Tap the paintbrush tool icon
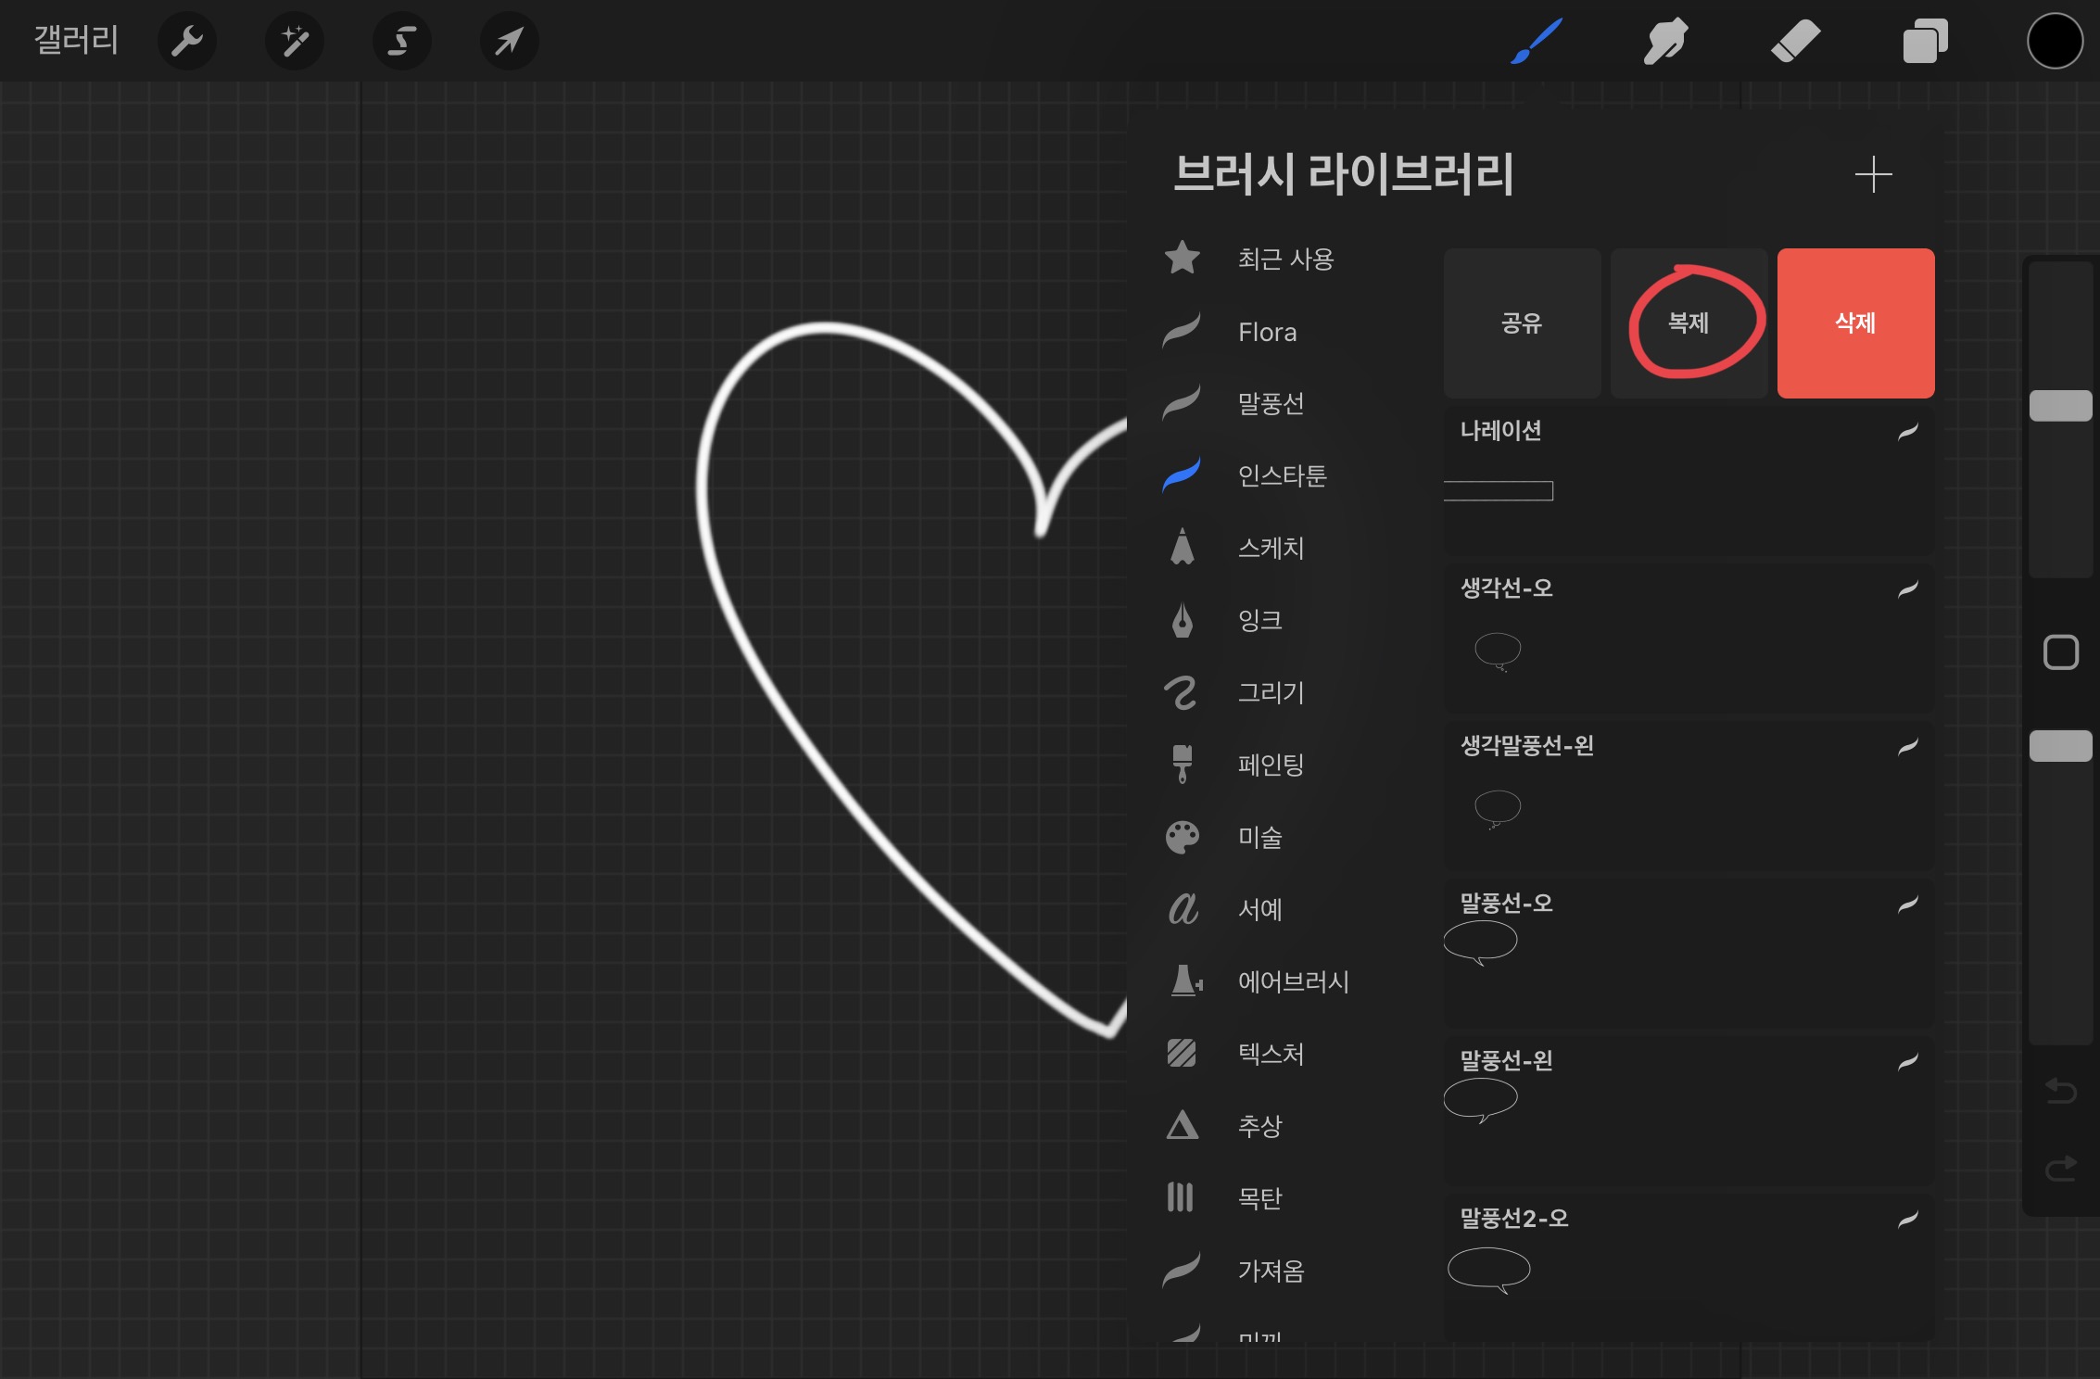This screenshot has width=2100, height=1379. 1537,41
